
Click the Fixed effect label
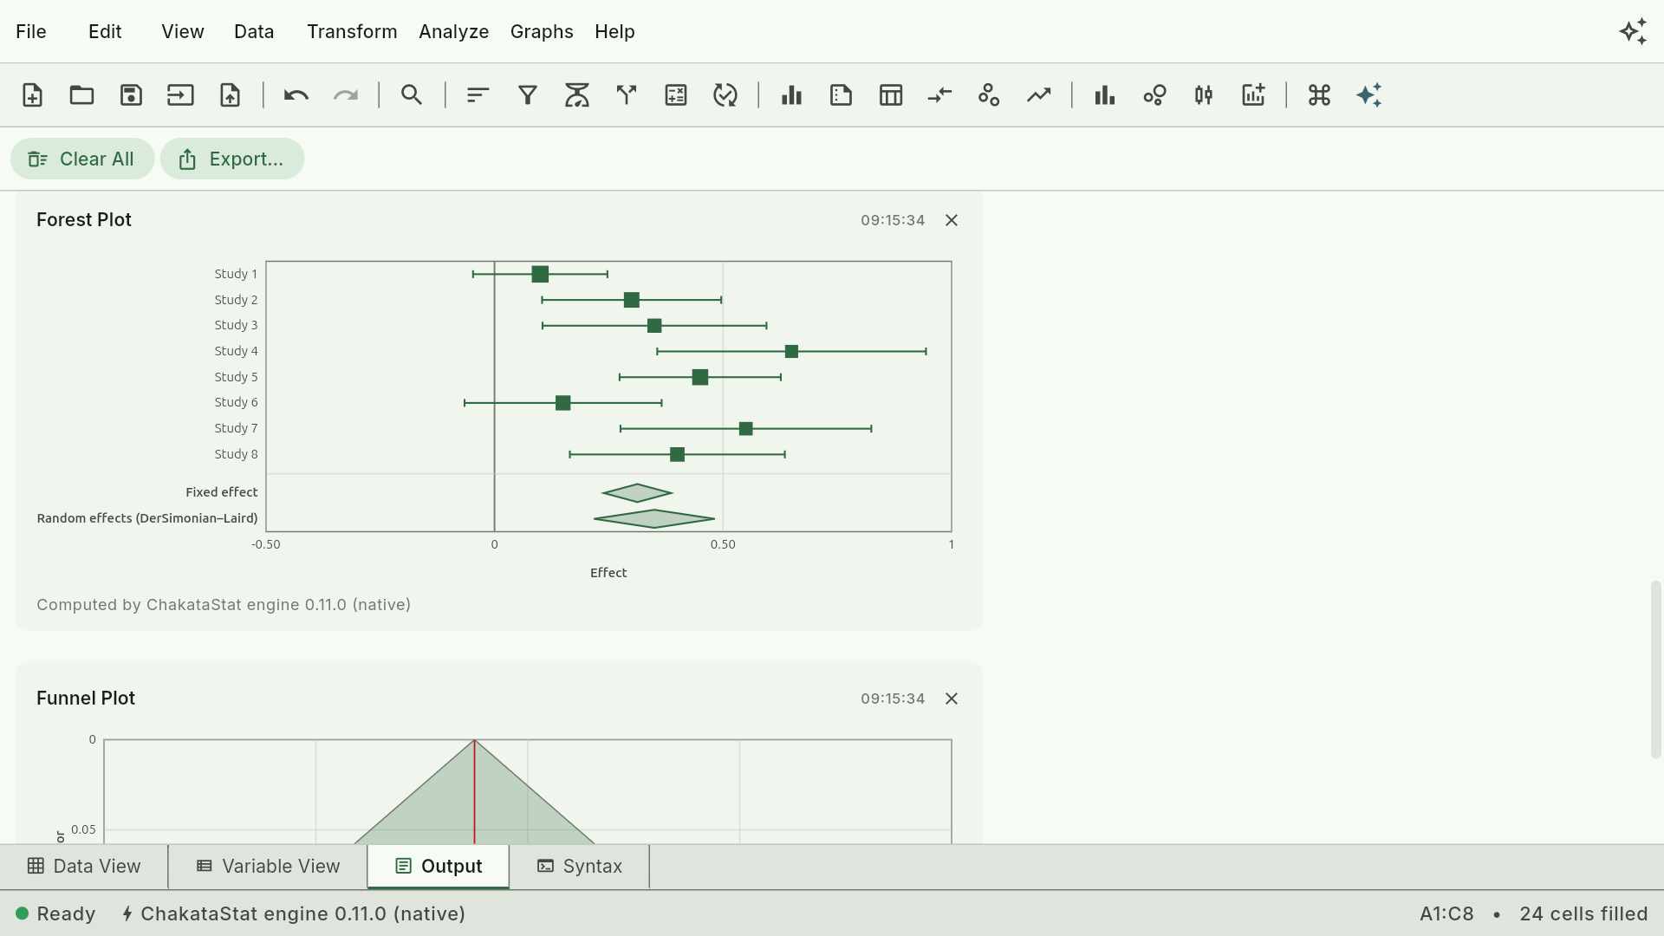click(x=221, y=492)
